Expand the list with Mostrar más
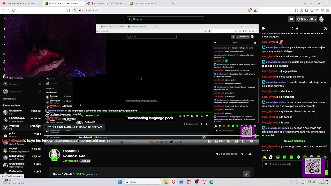Screen dimensions: 331x186 (x=9, y=99)
